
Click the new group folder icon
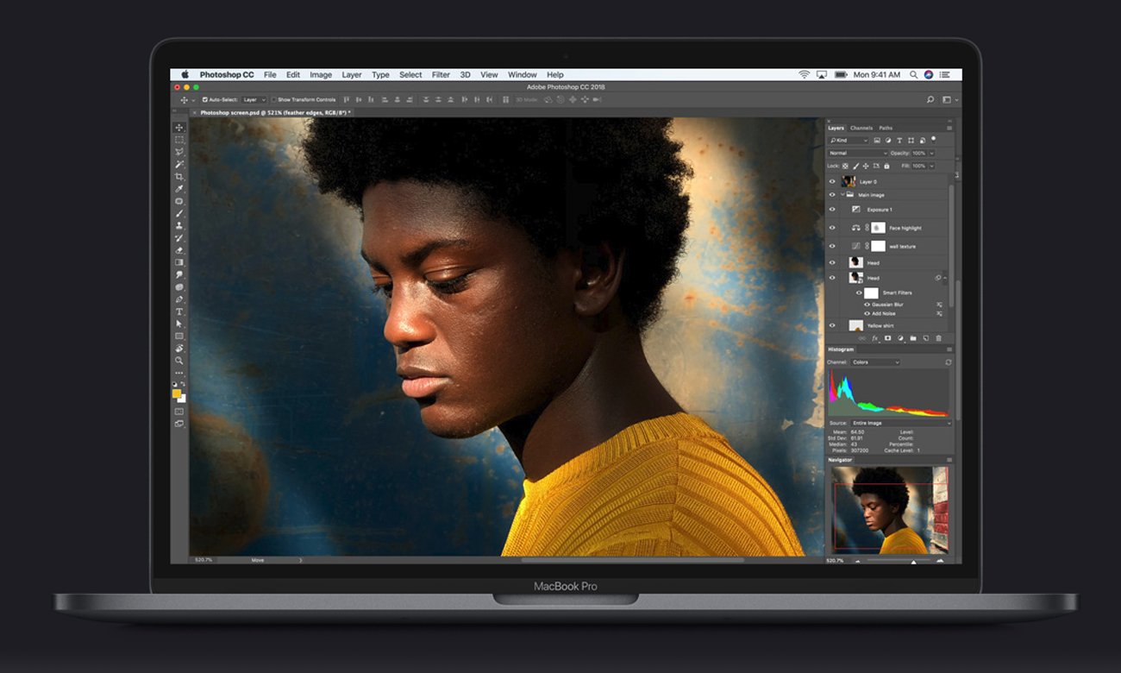coord(913,338)
